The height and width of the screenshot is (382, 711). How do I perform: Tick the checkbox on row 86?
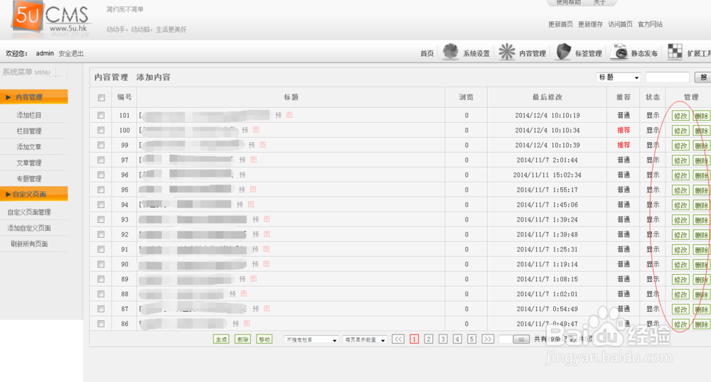pos(101,324)
